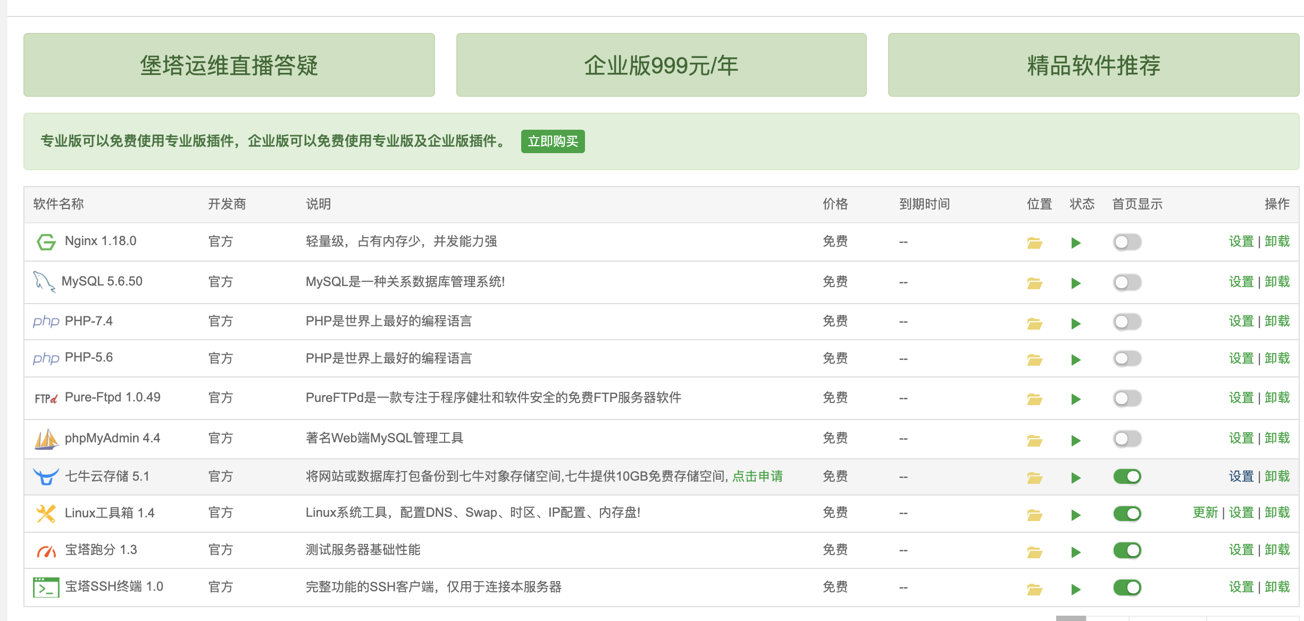Open the 宝塔跑分 folder location icon
The image size is (1304, 621).
tap(1034, 552)
